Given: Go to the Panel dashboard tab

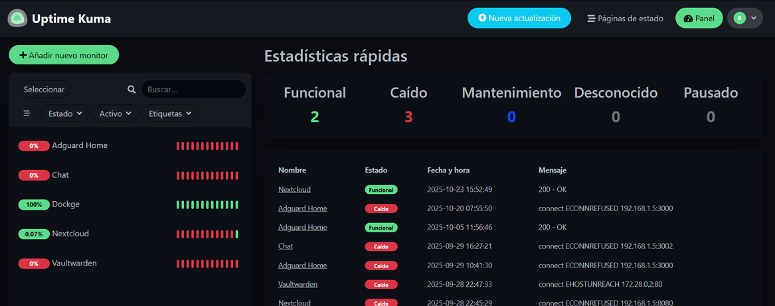Looking at the screenshot, I should point(699,19).
